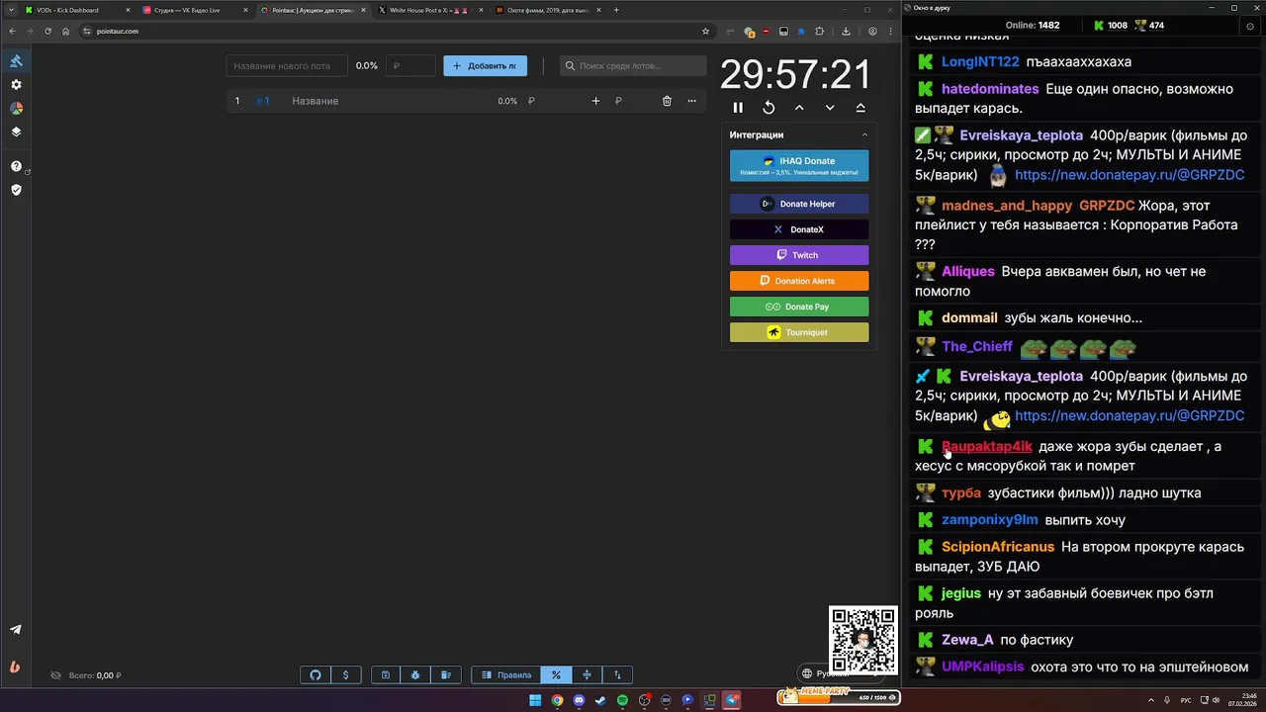Focus the Название нового лота field

pos(287,66)
